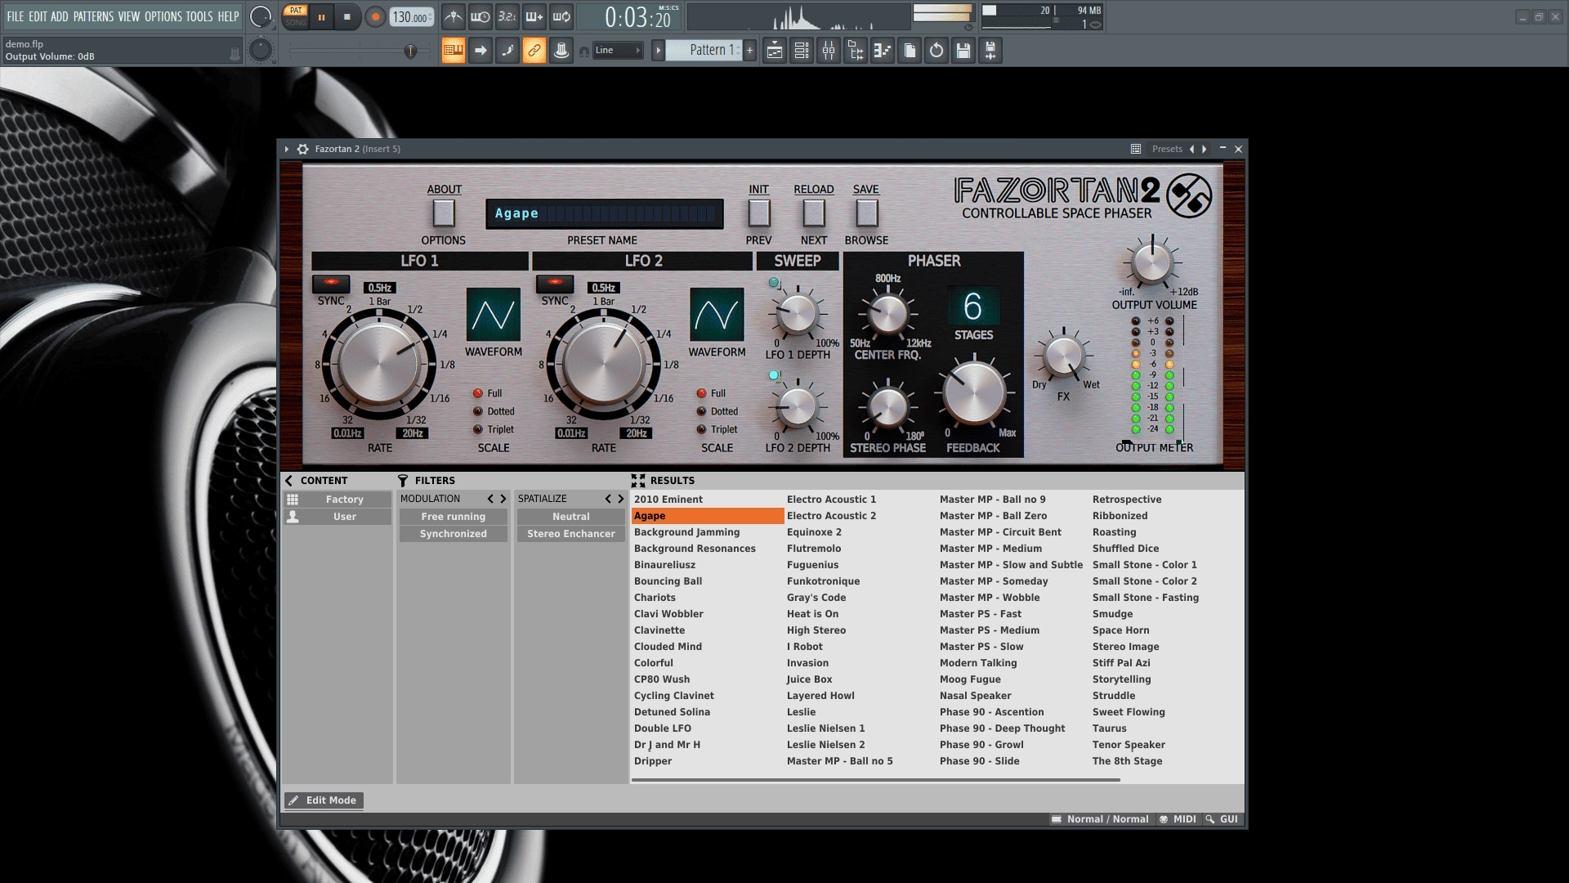Click next arrow in MODULATION filter
This screenshot has height=883, width=1569.
503,499
